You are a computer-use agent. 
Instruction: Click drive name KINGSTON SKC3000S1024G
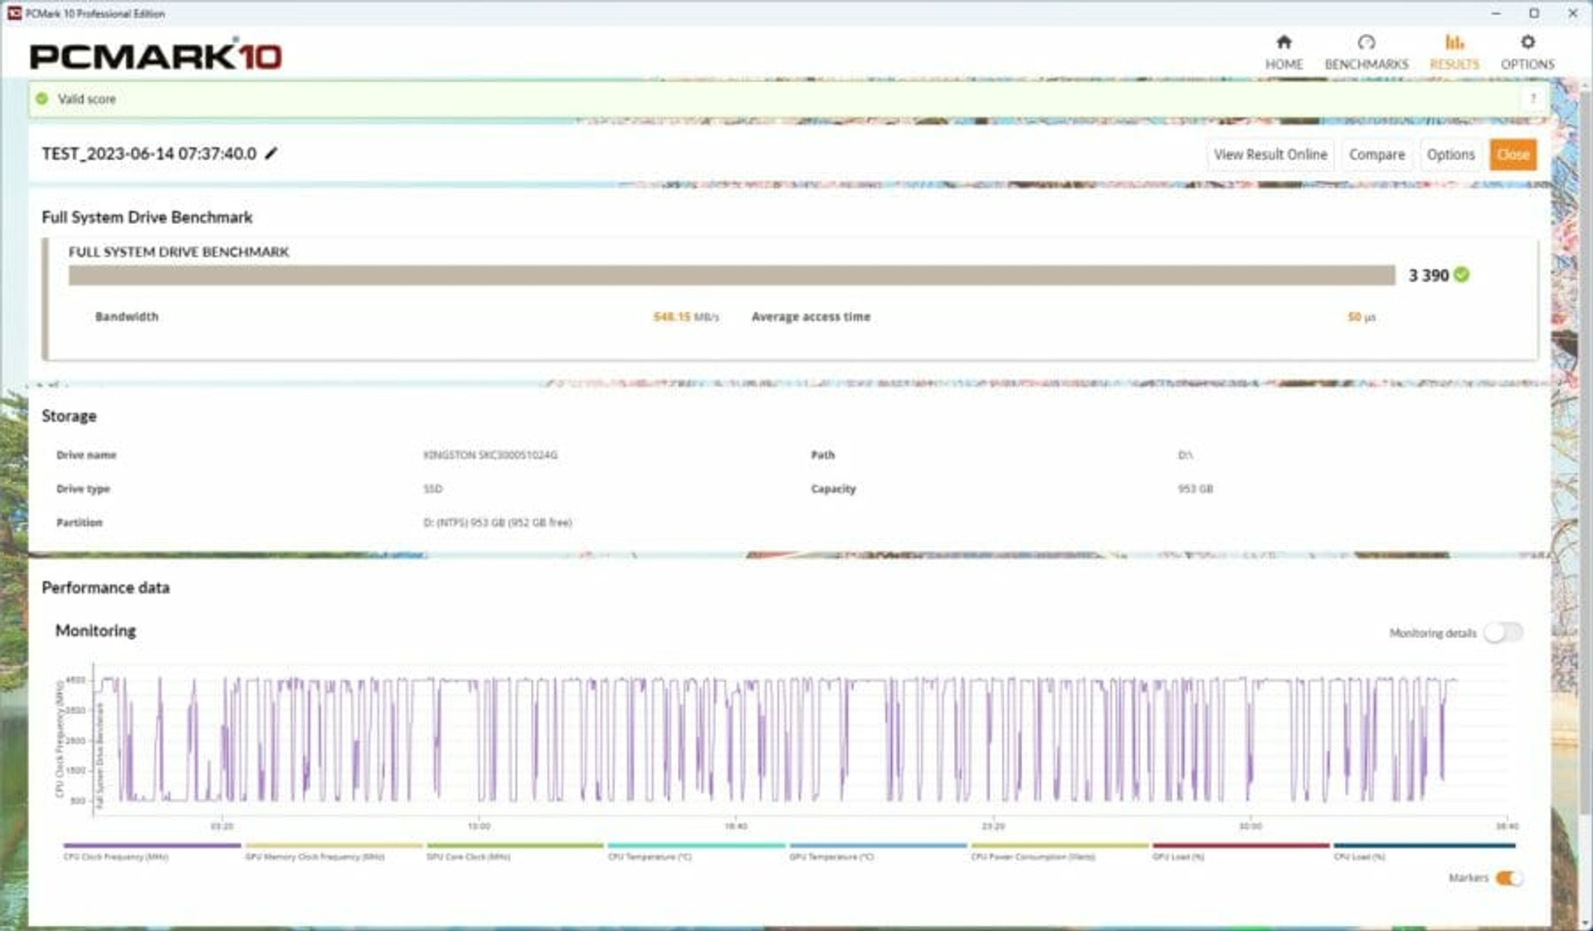coord(490,455)
